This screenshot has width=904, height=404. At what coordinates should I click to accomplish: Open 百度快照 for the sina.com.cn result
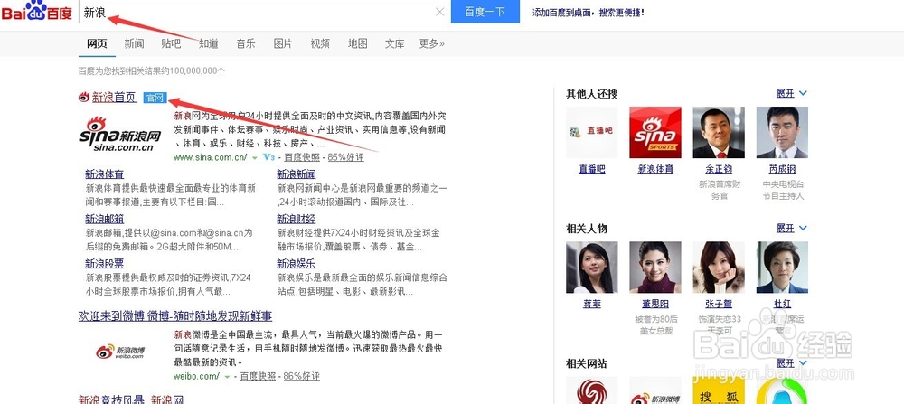point(300,156)
